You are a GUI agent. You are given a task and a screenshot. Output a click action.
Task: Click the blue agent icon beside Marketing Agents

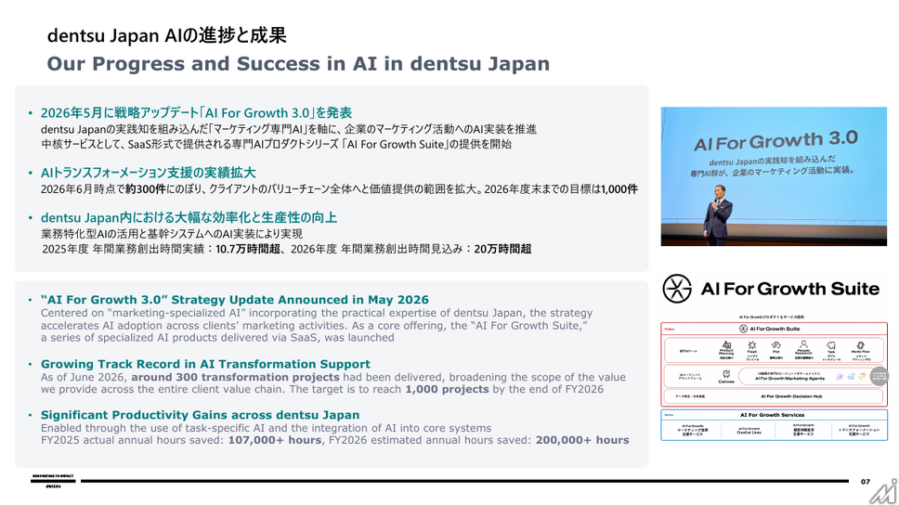[x=851, y=377]
